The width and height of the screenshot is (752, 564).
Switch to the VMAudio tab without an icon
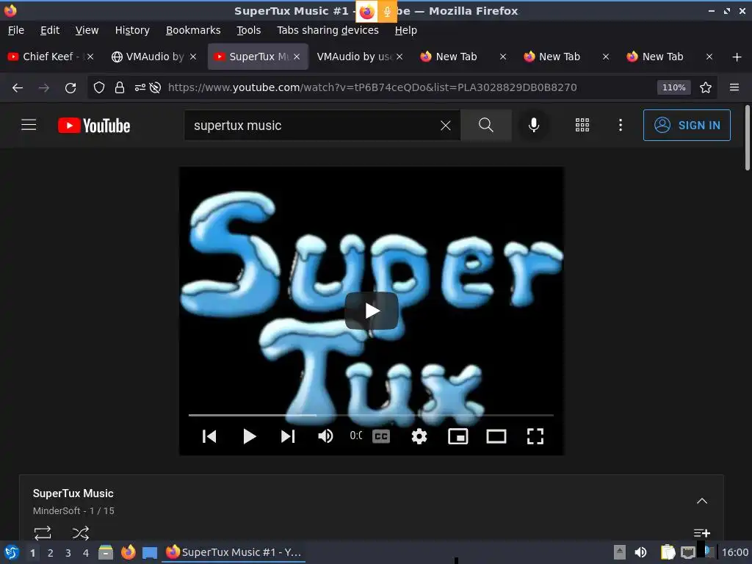[355, 57]
